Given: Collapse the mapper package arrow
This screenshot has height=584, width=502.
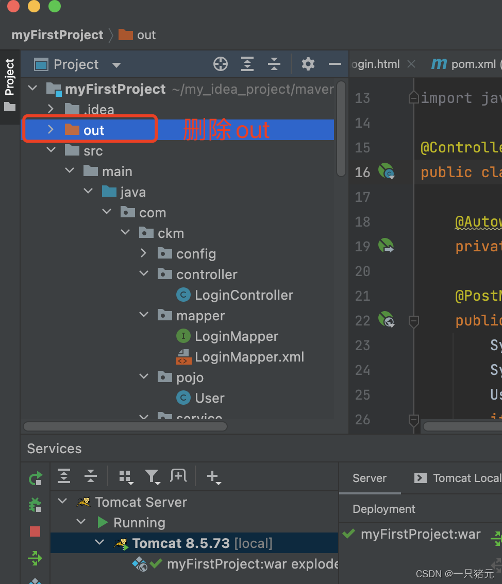Looking at the screenshot, I should 144,315.
